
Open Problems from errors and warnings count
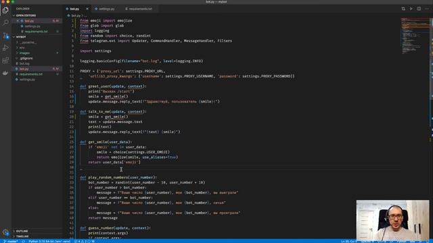click(x=84, y=242)
